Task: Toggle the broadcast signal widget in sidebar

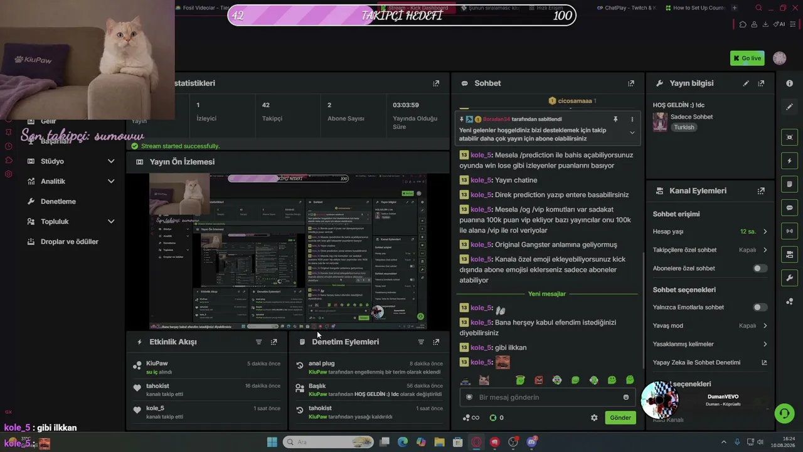Action: tap(789, 231)
